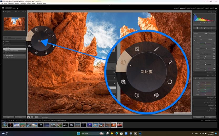
Task: Show Grid view icon above filmstrip
Action: (9, 121)
